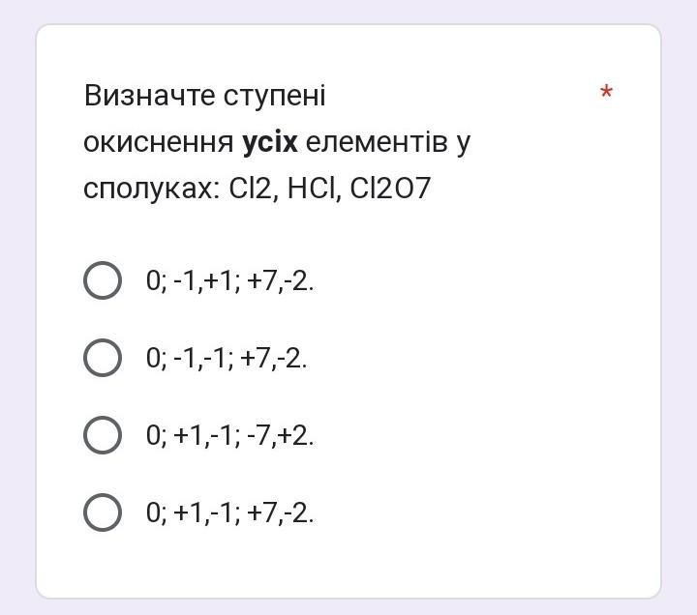Click empty area below last answer option
Viewport: 697px width, 615px height.
click(348, 566)
